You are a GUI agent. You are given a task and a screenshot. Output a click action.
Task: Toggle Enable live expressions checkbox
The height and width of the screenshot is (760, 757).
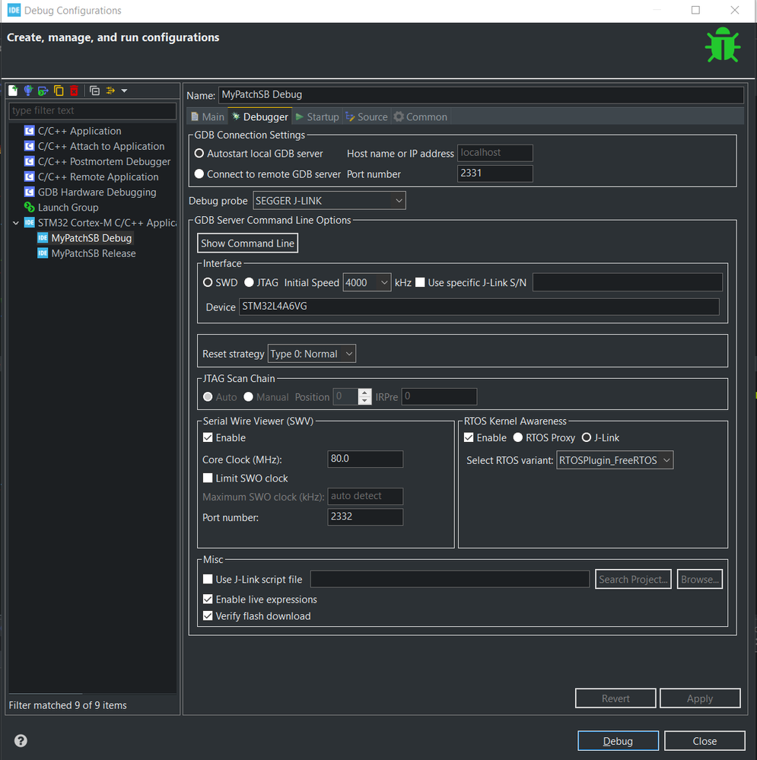(208, 599)
